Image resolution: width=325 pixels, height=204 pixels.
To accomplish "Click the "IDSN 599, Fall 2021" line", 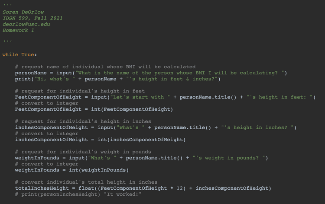I will coord(32,18).
